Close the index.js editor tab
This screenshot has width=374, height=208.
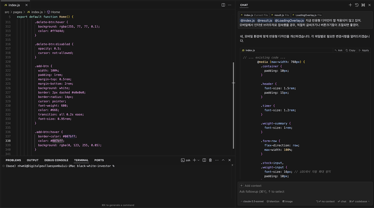point(26,5)
